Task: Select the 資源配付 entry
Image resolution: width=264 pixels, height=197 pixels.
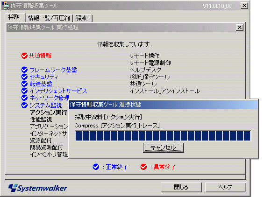Action: pos(41,141)
